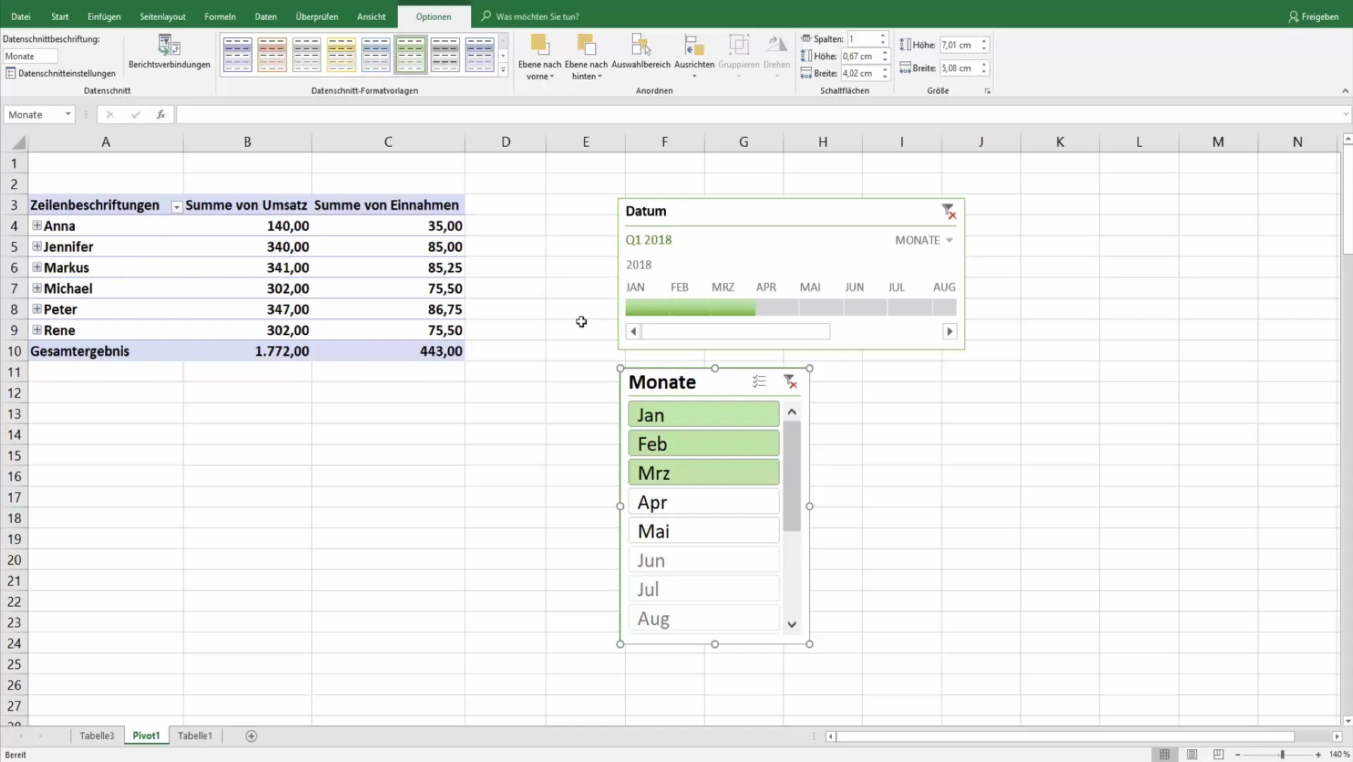Open Datenschnitteinstellungen
The width and height of the screenshot is (1353, 762).
click(x=61, y=73)
